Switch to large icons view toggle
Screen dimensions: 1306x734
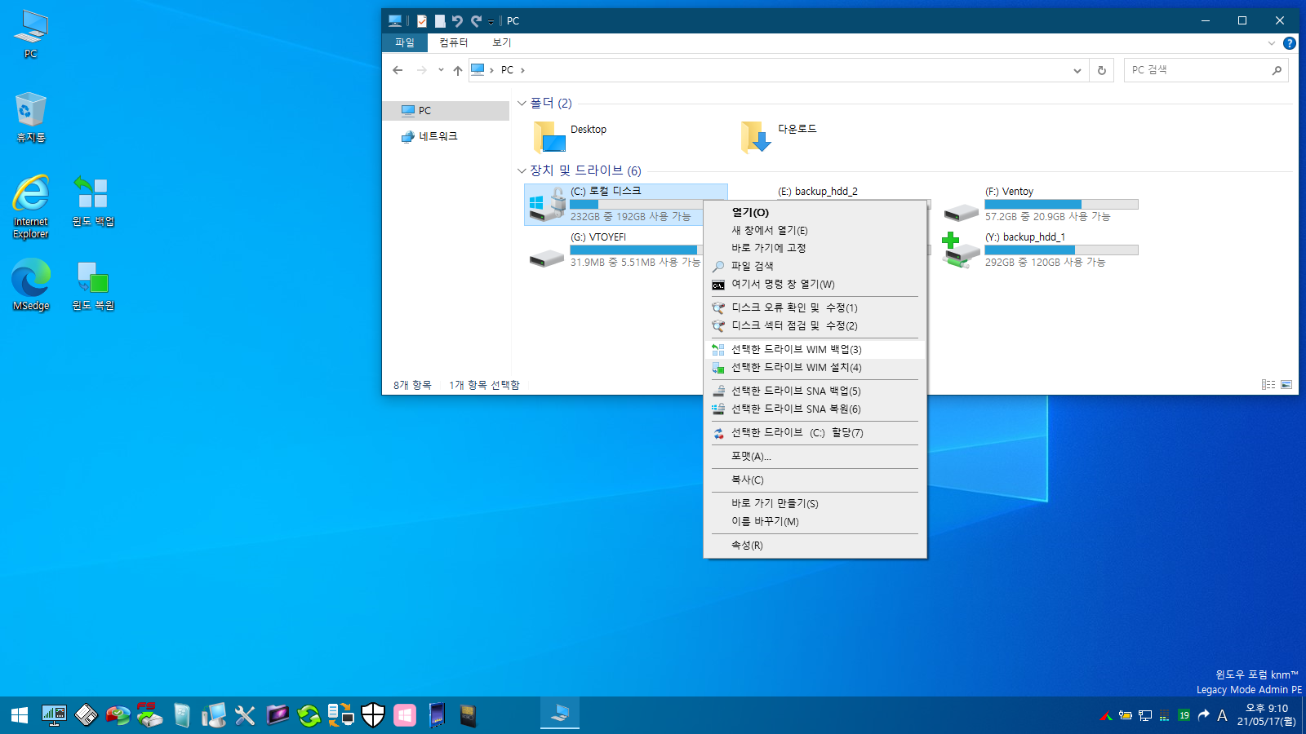(1286, 385)
